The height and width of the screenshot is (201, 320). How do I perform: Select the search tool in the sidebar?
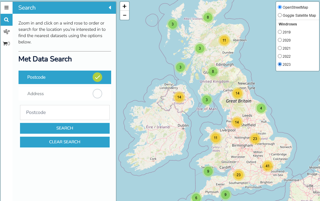6,19
